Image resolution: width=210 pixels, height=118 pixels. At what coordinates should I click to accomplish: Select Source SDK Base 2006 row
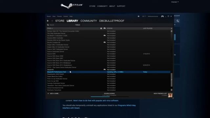coord(109,56)
